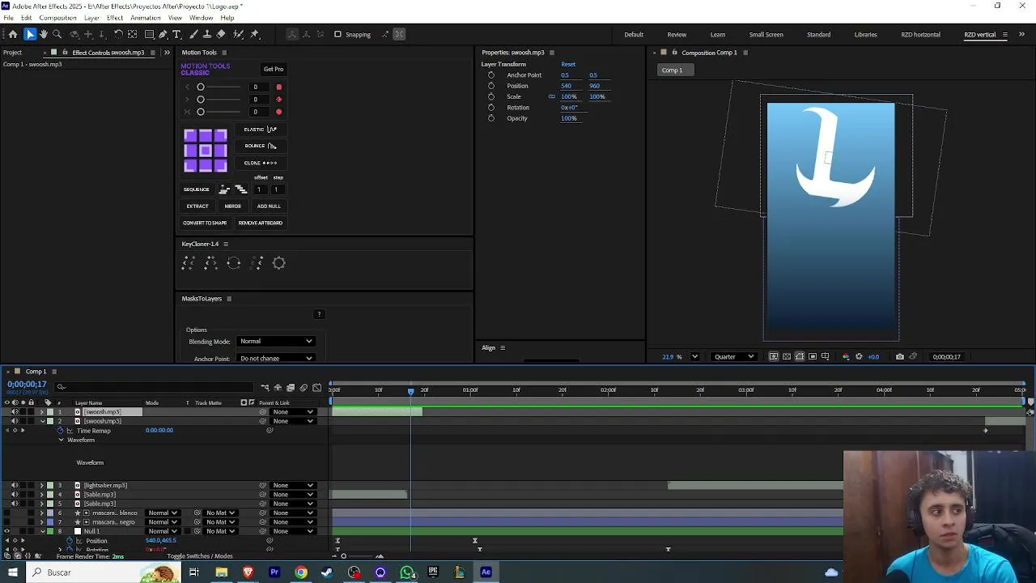This screenshot has width=1036, height=583.
Task: Click the top Motion Tools slider handle
Action: tap(201, 87)
